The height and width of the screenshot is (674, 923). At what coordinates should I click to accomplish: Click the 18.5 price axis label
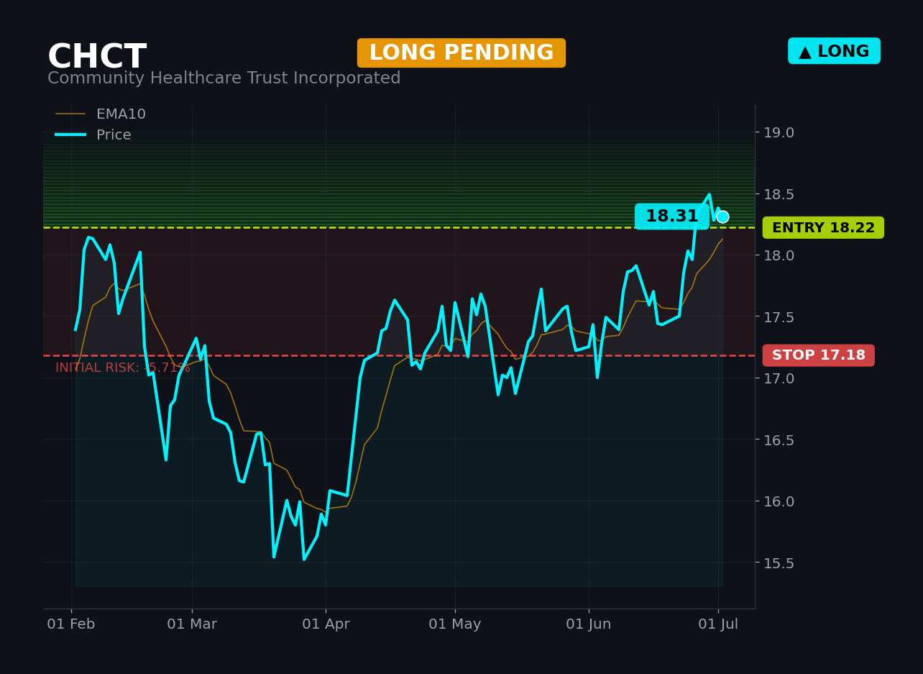(x=779, y=194)
